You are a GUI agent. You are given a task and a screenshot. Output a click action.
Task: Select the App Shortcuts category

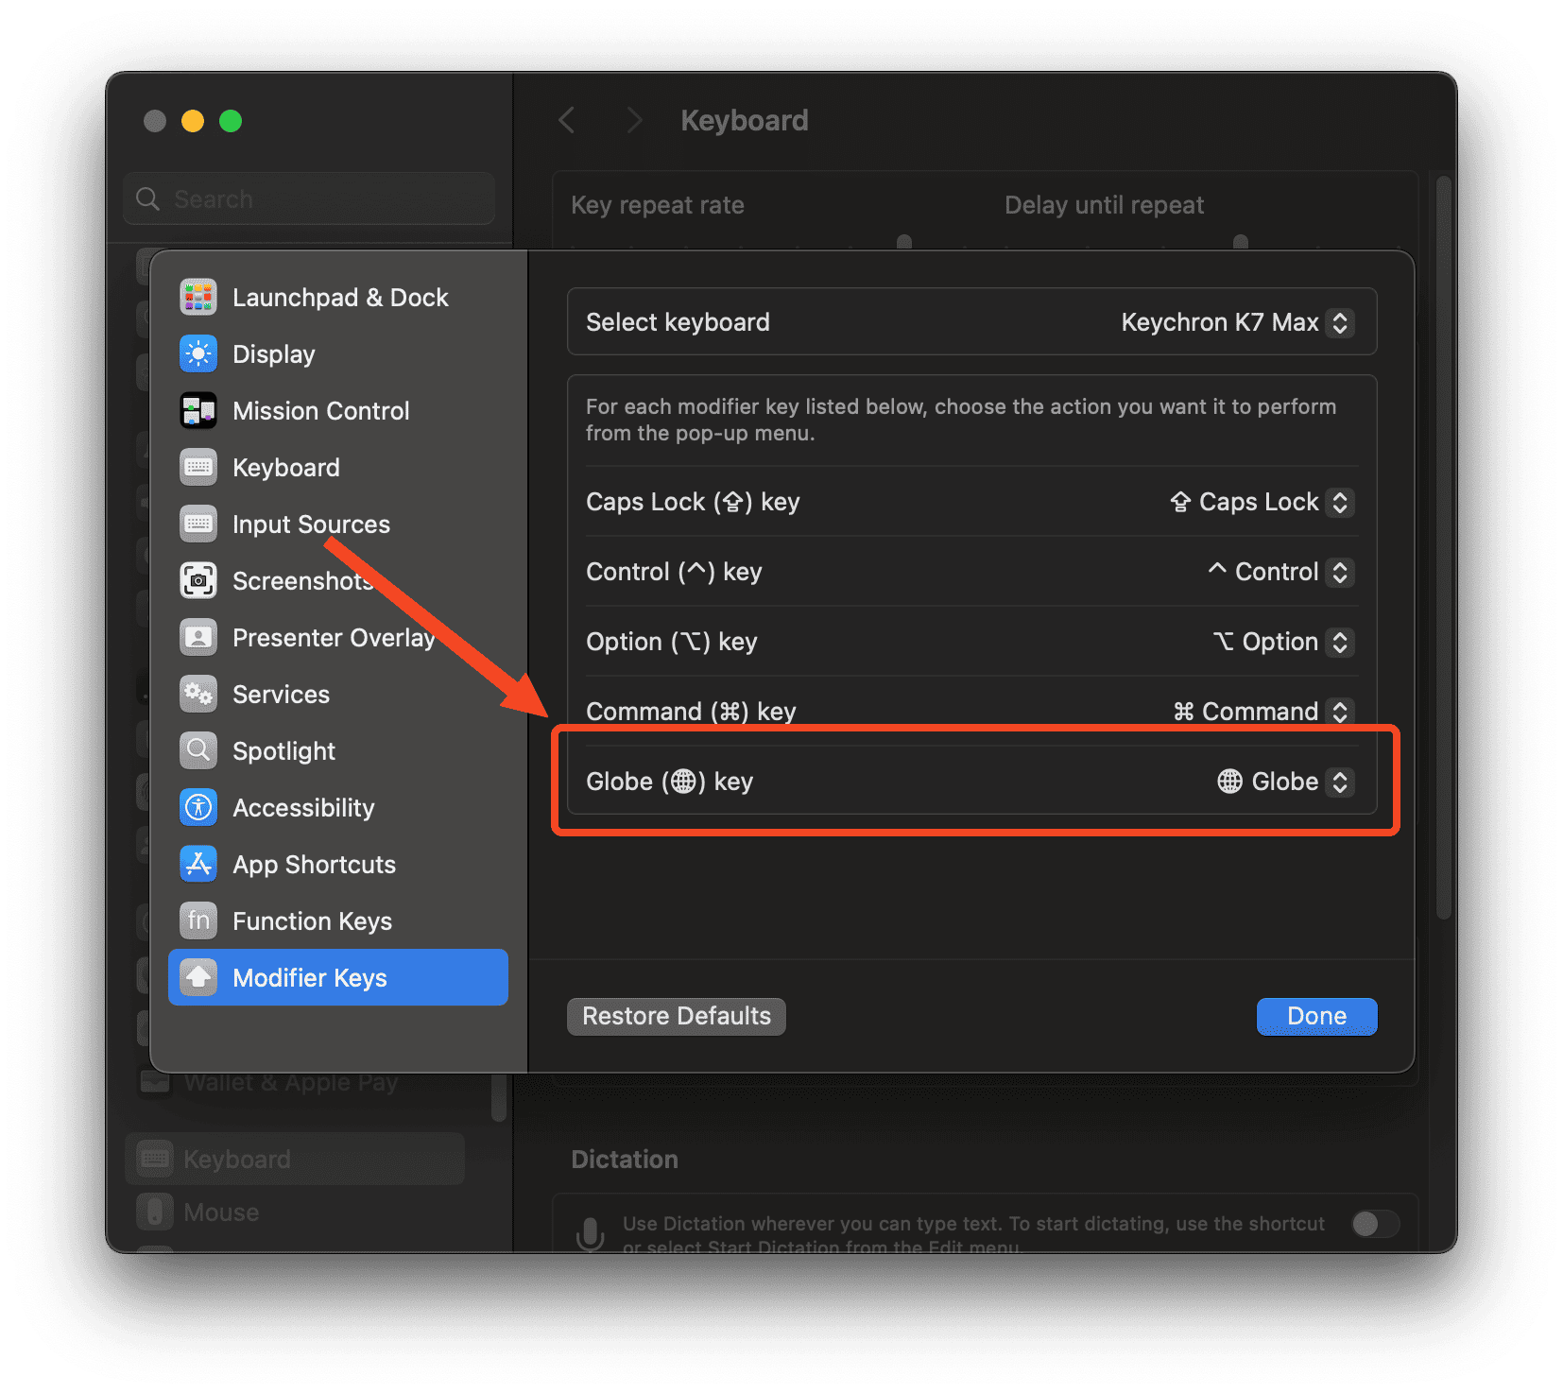pyautogui.click(x=338, y=864)
